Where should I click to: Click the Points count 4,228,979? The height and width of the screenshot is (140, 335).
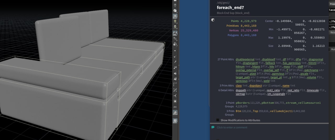(248, 21)
